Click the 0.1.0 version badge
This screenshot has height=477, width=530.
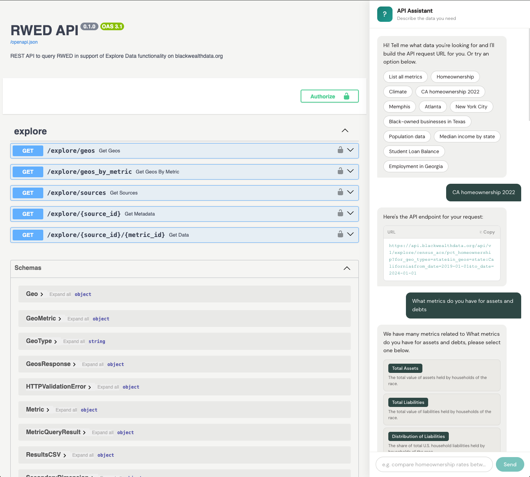(90, 26)
